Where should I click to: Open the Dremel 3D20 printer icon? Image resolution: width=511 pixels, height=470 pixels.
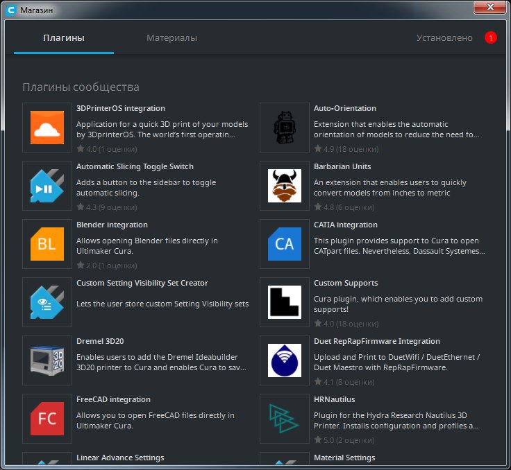(x=47, y=360)
